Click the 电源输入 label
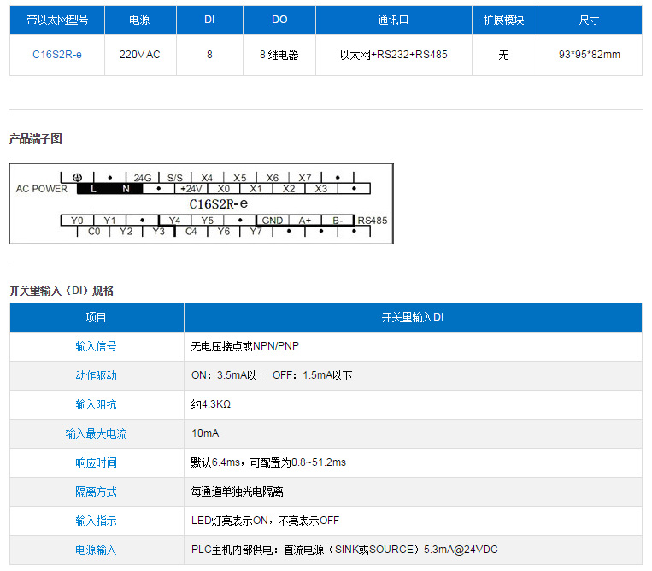The image size is (652, 571). point(96,550)
